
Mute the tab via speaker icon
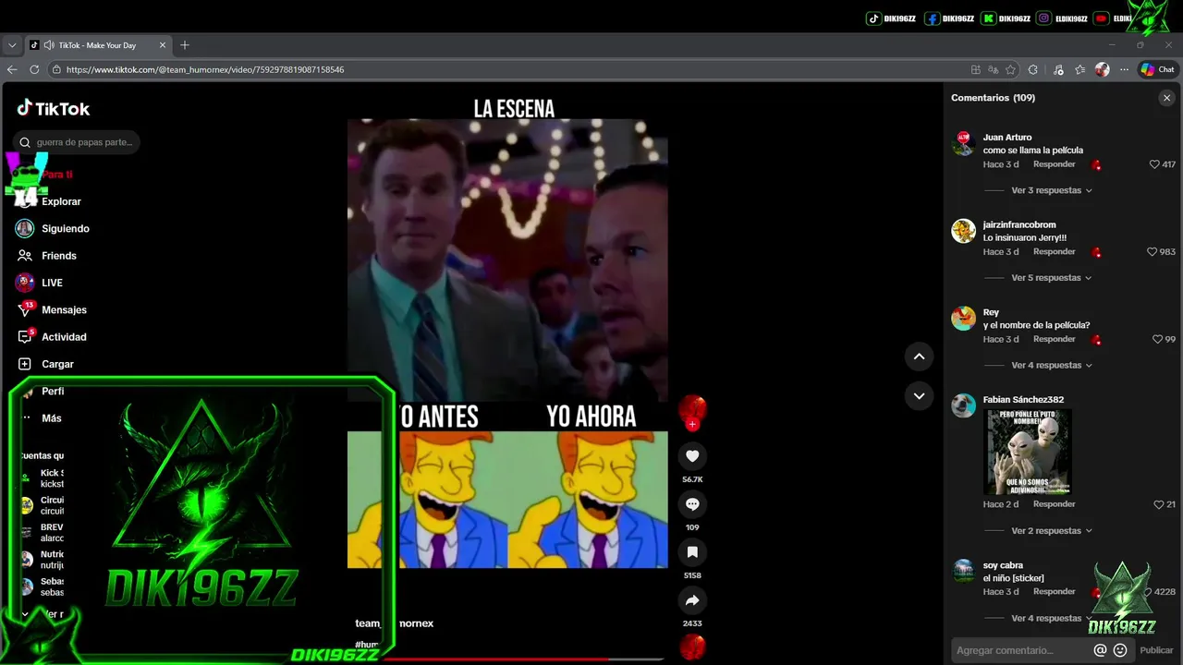(x=49, y=45)
